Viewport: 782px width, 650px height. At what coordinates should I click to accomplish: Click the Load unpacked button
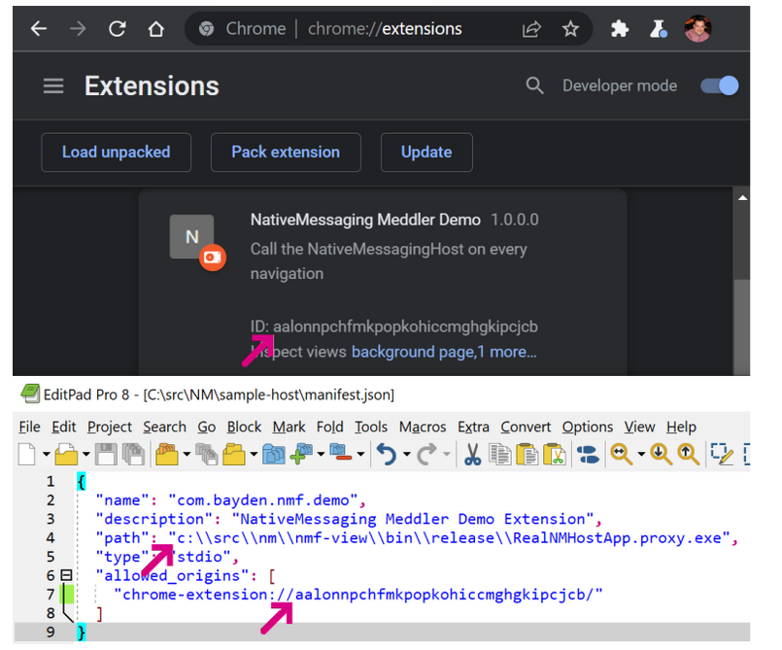(116, 153)
